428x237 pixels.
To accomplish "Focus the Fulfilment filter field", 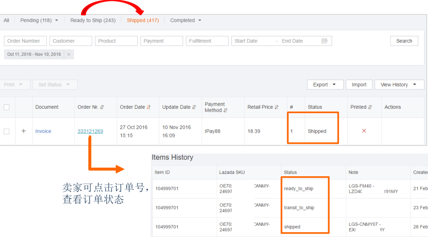I will (x=207, y=41).
